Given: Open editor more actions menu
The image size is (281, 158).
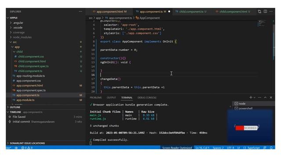Looking at the screenshot, I should coord(271,11).
